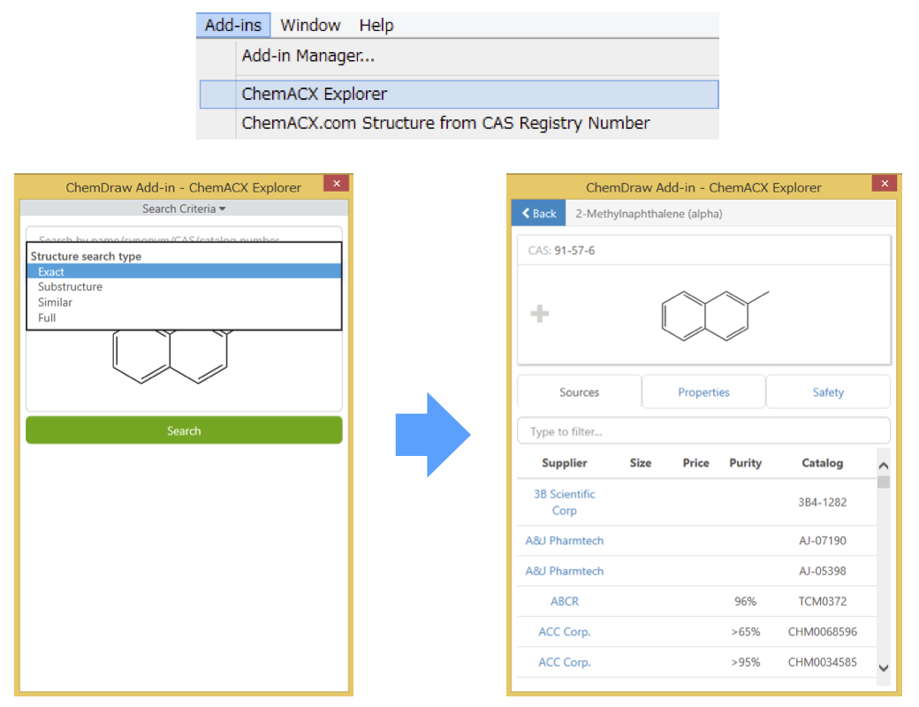Select the Similar search type
Image resolution: width=919 pixels, height=707 pixels.
tap(57, 301)
